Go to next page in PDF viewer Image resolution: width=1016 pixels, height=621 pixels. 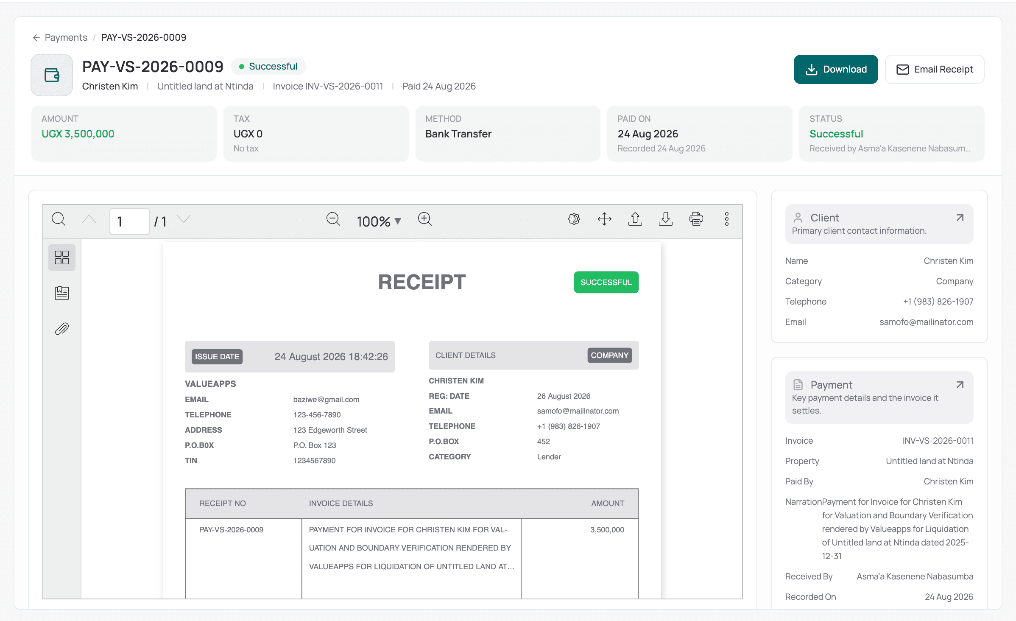184,219
